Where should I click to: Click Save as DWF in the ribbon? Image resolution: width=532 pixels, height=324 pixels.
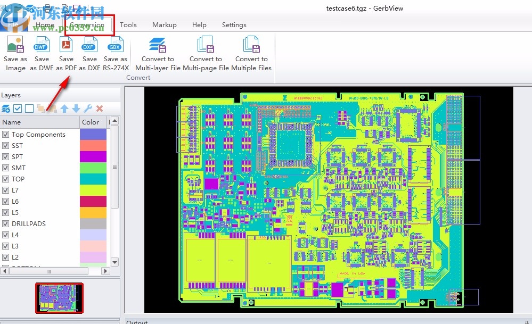tap(41, 45)
